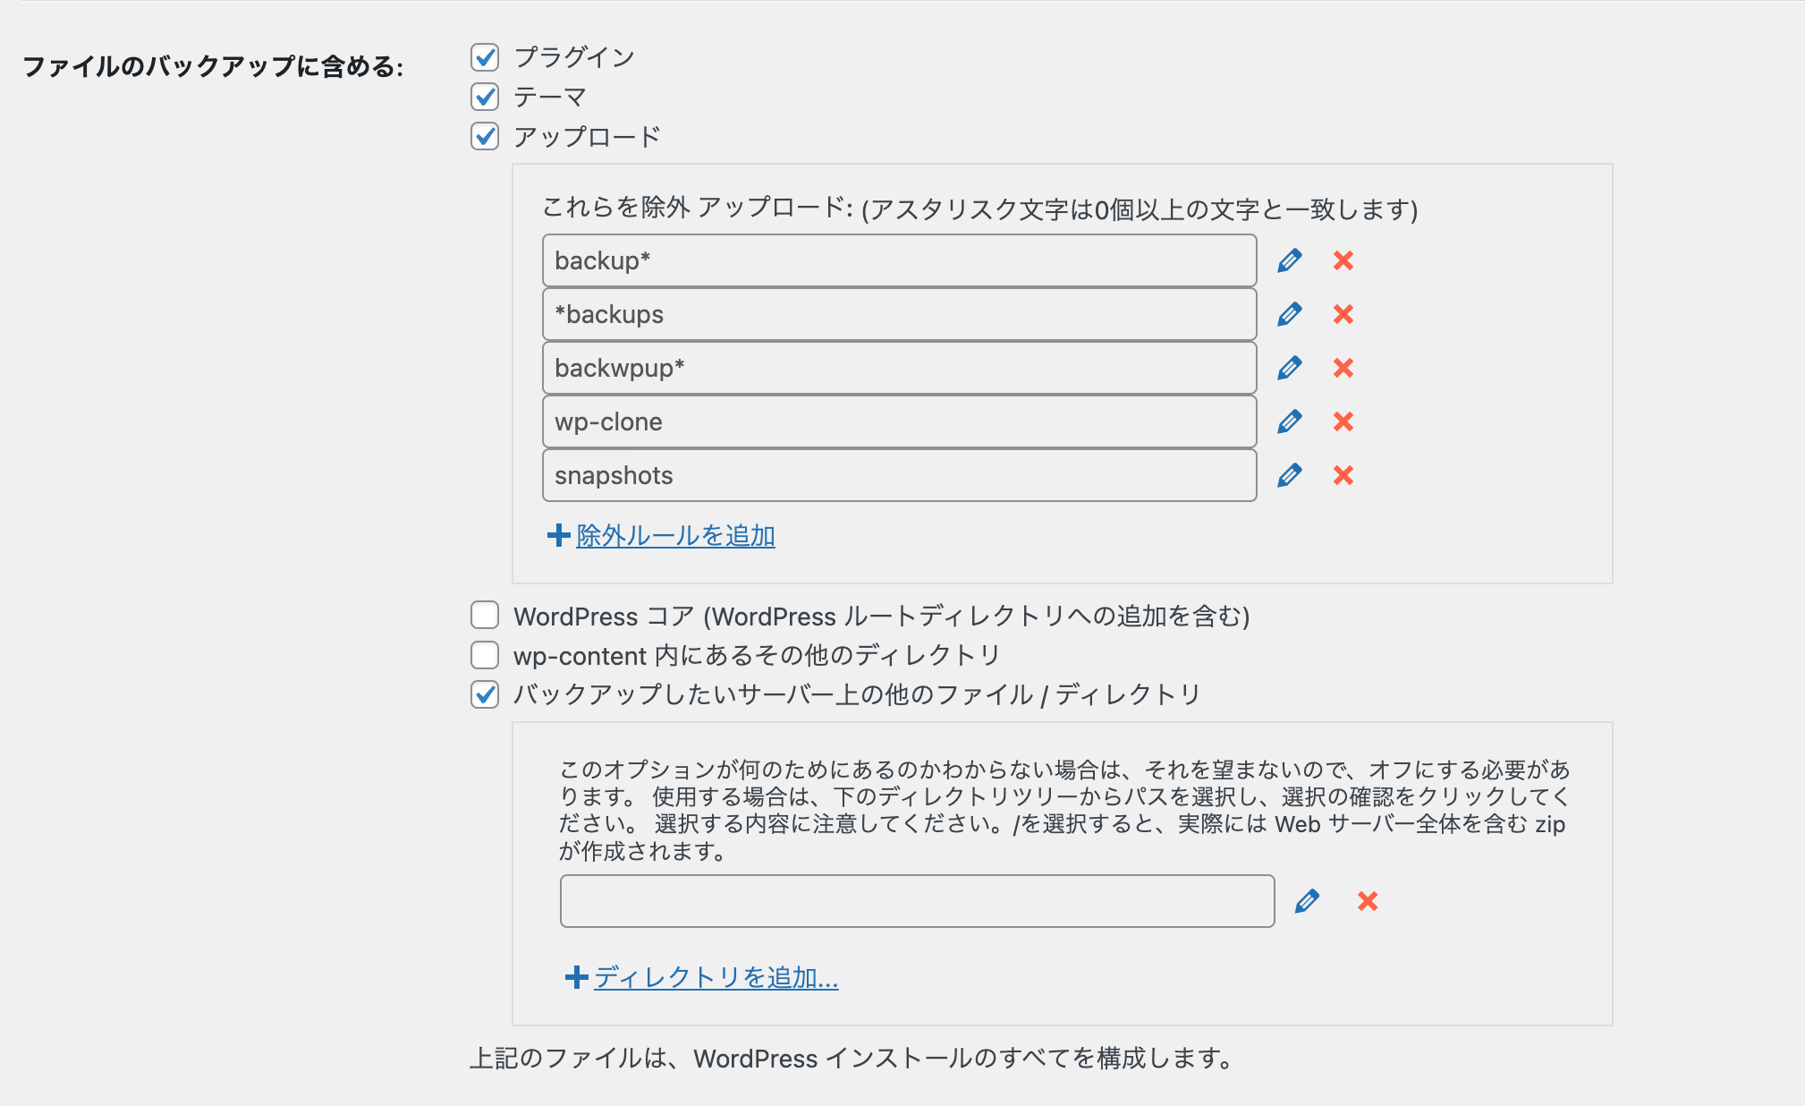The width and height of the screenshot is (1805, 1106).
Task: Remove the empty directory path entry
Action: point(1368,901)
